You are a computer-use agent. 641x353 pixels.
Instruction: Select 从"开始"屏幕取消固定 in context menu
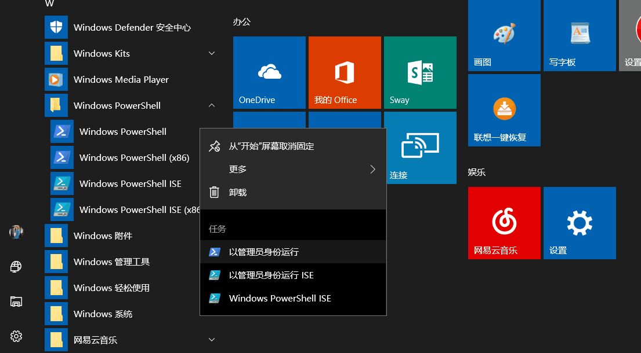[x=293, y=146]
